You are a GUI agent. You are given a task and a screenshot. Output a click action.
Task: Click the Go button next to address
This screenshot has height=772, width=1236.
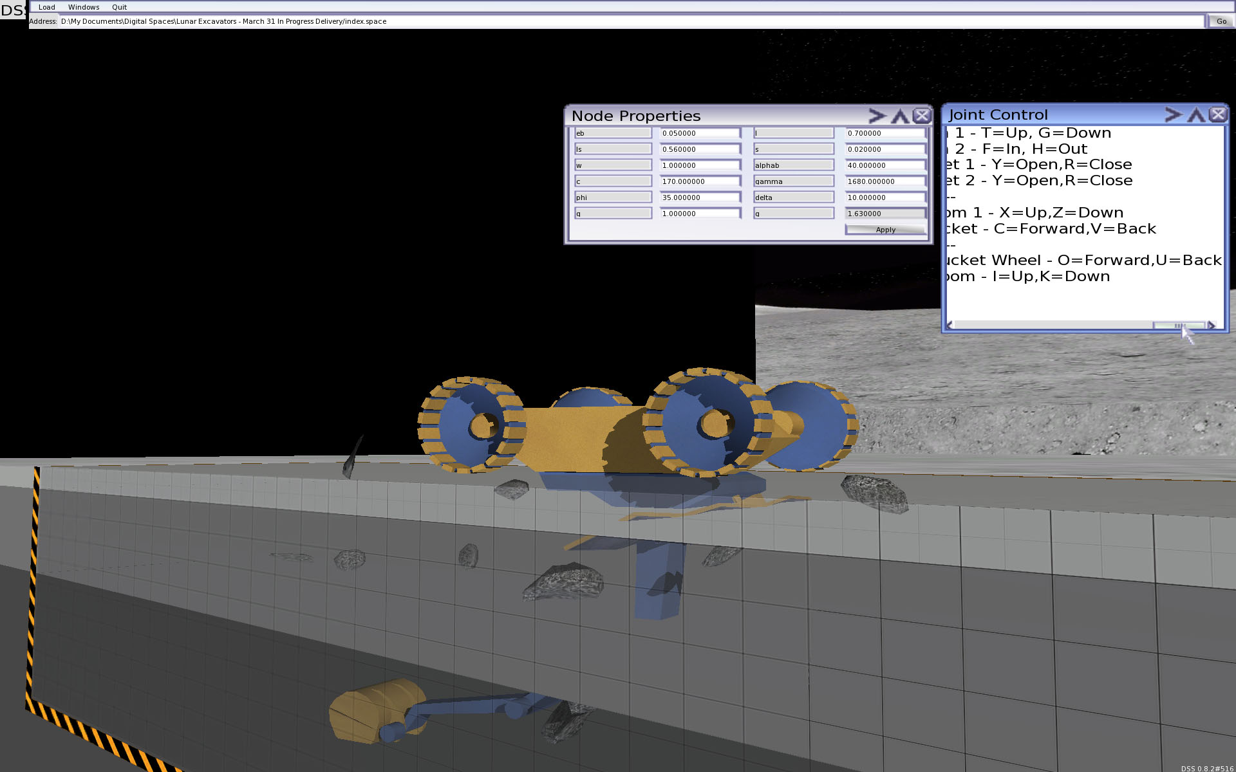tap(1221, 21)
